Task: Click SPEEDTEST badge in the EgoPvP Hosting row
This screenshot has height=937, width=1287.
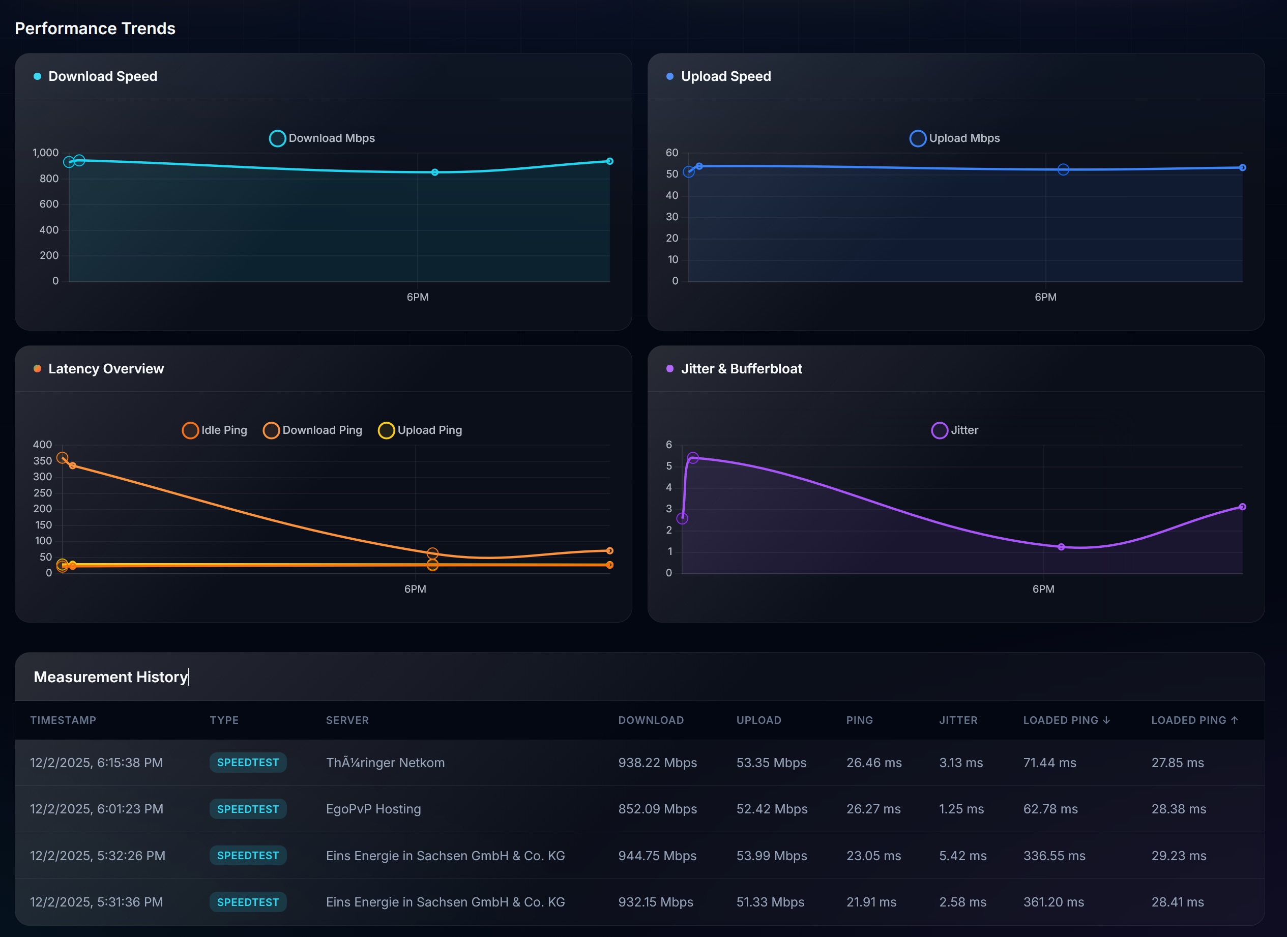Action: [248, 809]
